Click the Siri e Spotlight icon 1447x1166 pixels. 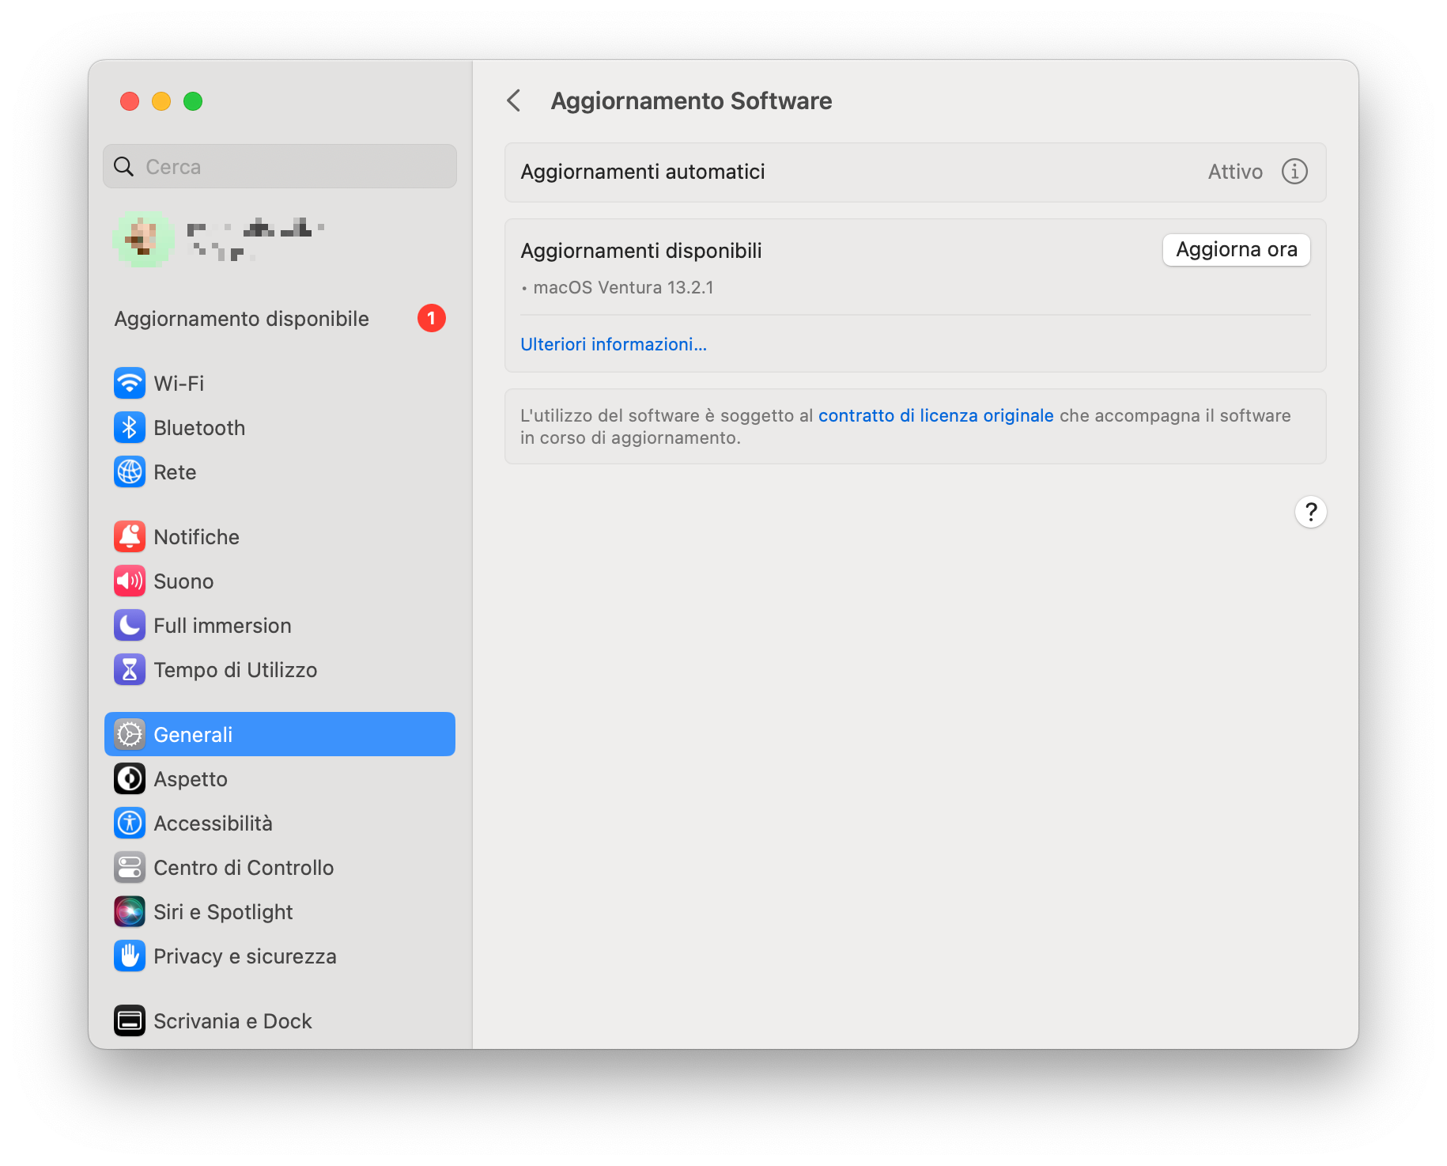pyautogui.click(x=130, y=911)
